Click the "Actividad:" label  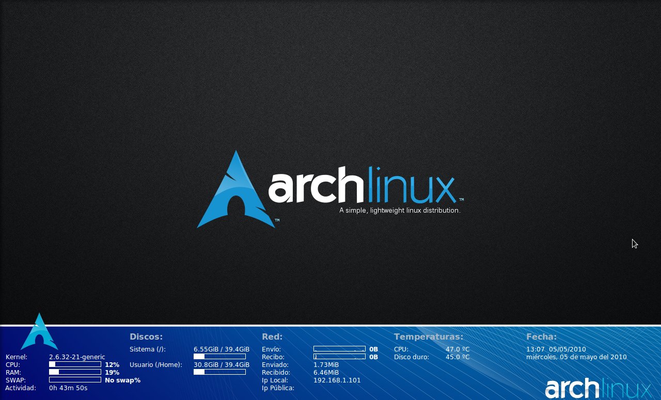(21, 388)
